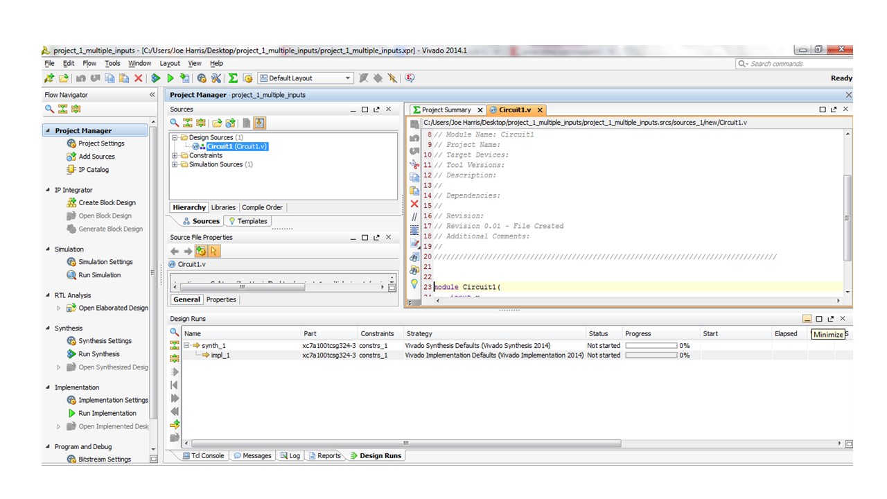
Task: Open the Tools menu
Action: pyautogui.click(x=112, y=63)
